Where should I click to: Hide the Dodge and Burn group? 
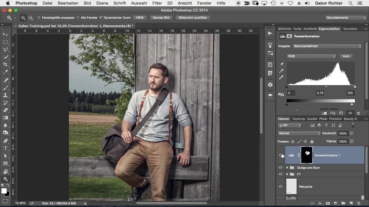(x=280, y=168)
